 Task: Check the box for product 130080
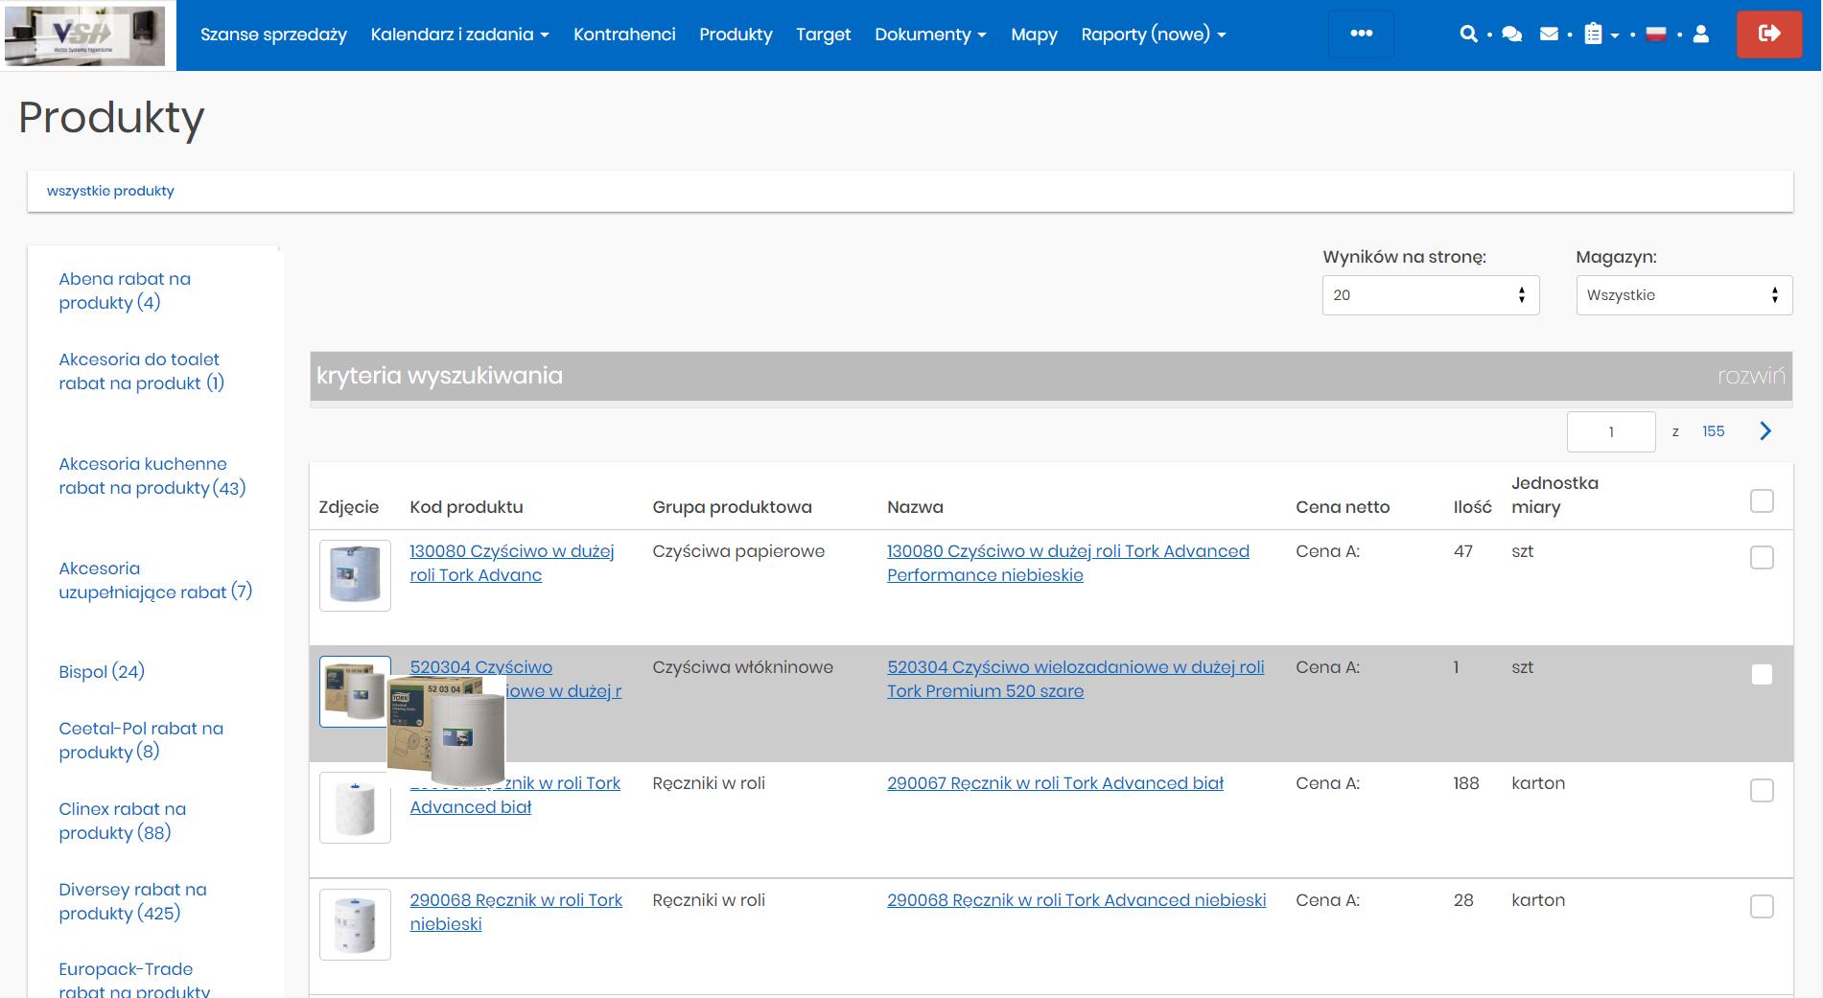tap(1761, 557)
